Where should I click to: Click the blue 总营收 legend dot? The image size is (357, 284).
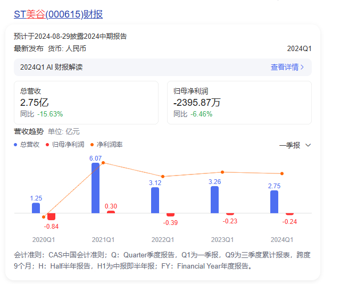coord(15,145)
